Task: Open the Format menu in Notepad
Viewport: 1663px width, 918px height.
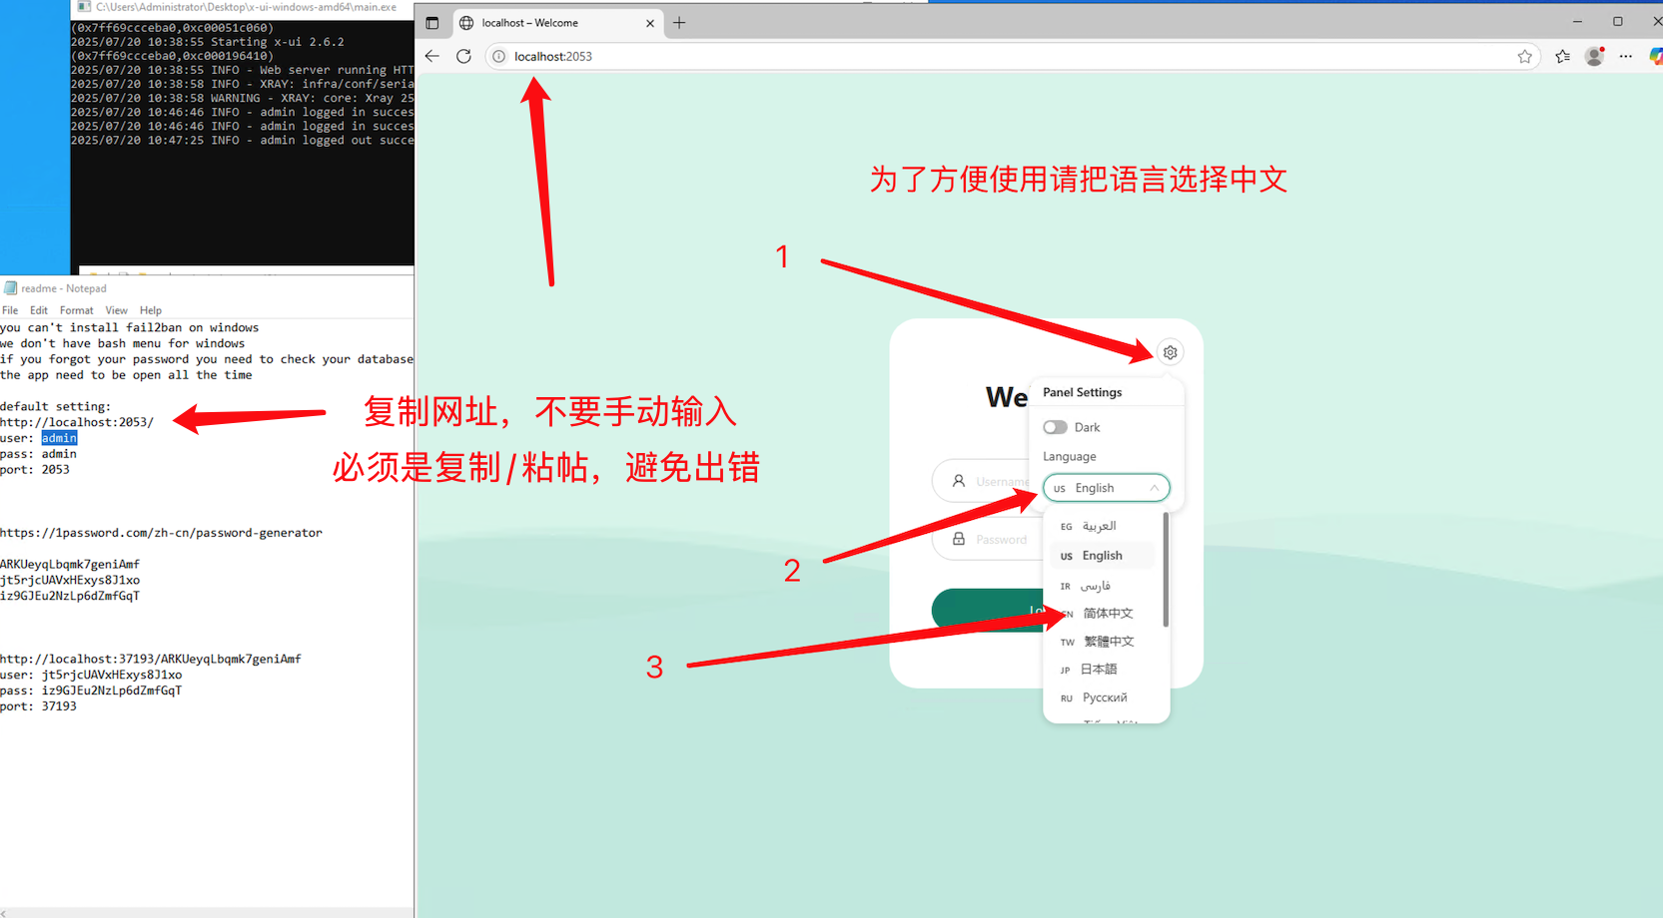Action: pos(76,310)
